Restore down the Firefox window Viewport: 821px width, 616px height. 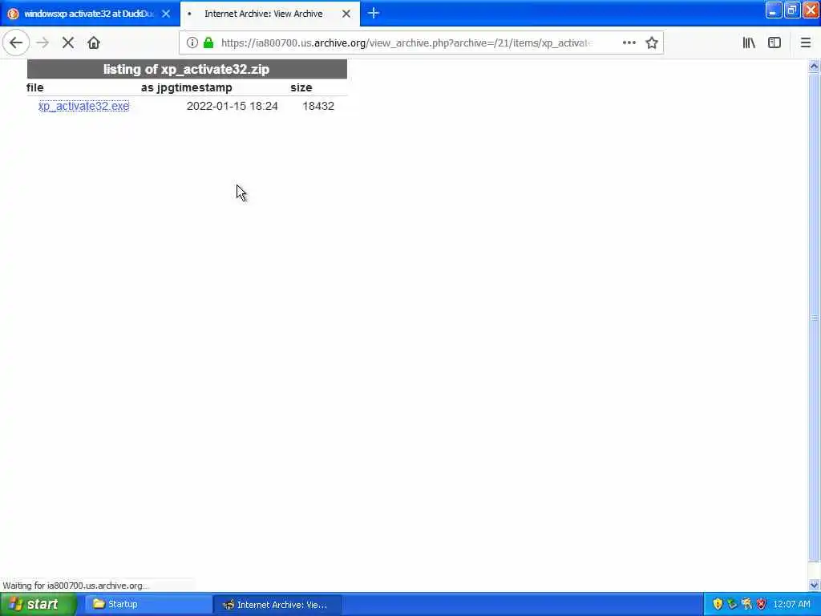[x=791, y=10]
